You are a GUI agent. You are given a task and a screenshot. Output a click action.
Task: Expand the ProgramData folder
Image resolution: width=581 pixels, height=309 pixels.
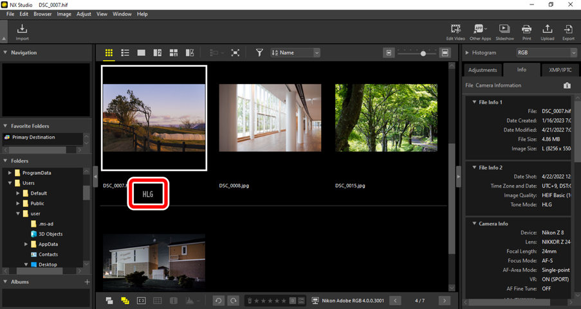[10, 173]
